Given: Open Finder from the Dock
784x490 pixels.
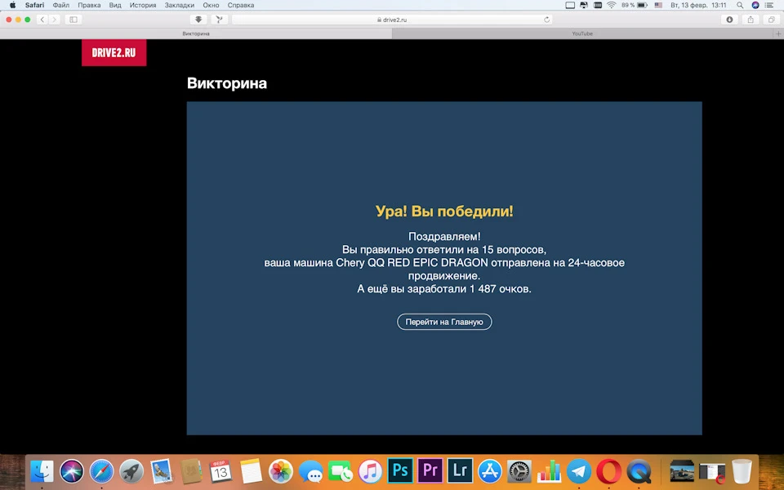Looking at the screenshot, I should pyautogui.click(x=42, y=471).
